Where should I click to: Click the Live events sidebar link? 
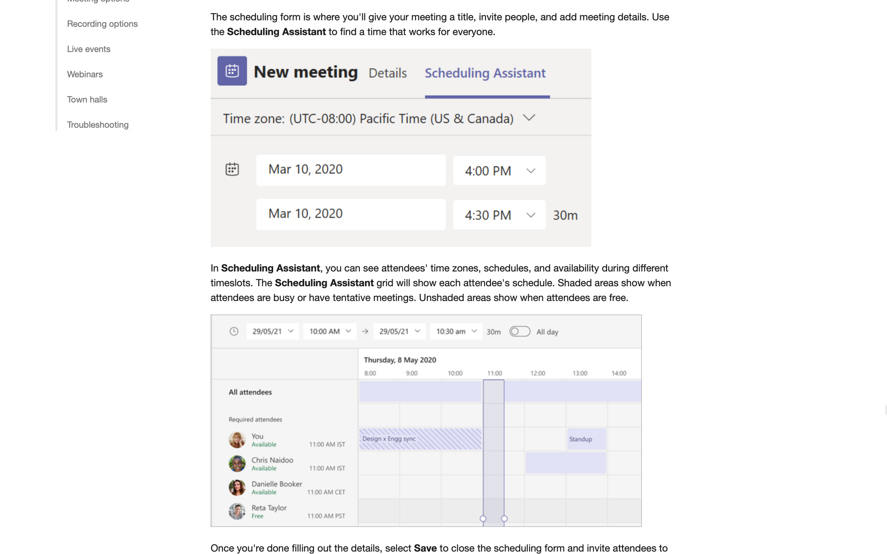point(89,48)
